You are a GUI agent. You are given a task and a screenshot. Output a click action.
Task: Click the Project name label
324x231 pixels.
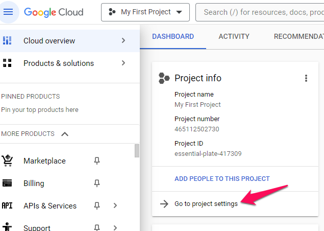point(194,95)
